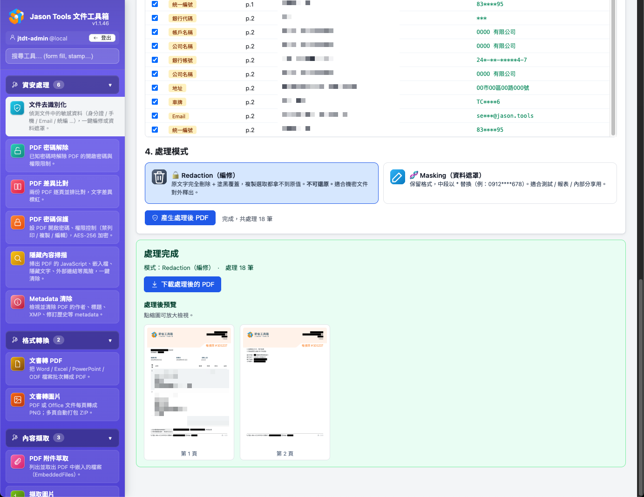Select the 文書轉 PDF converter icon
644x497 pixels.
click(17, 364)
